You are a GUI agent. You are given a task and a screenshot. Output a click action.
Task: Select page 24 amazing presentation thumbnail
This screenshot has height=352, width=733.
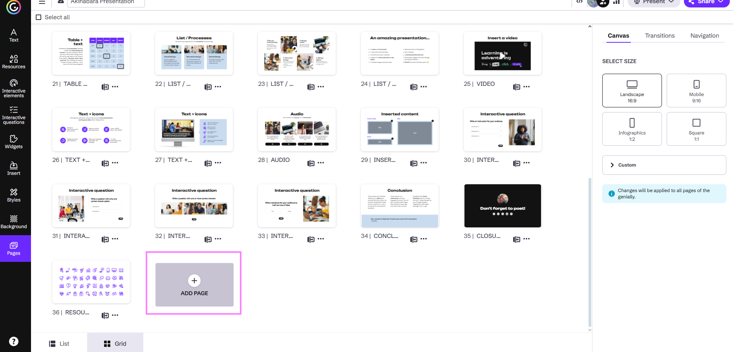pyautogui.click(x=400, y=53)
